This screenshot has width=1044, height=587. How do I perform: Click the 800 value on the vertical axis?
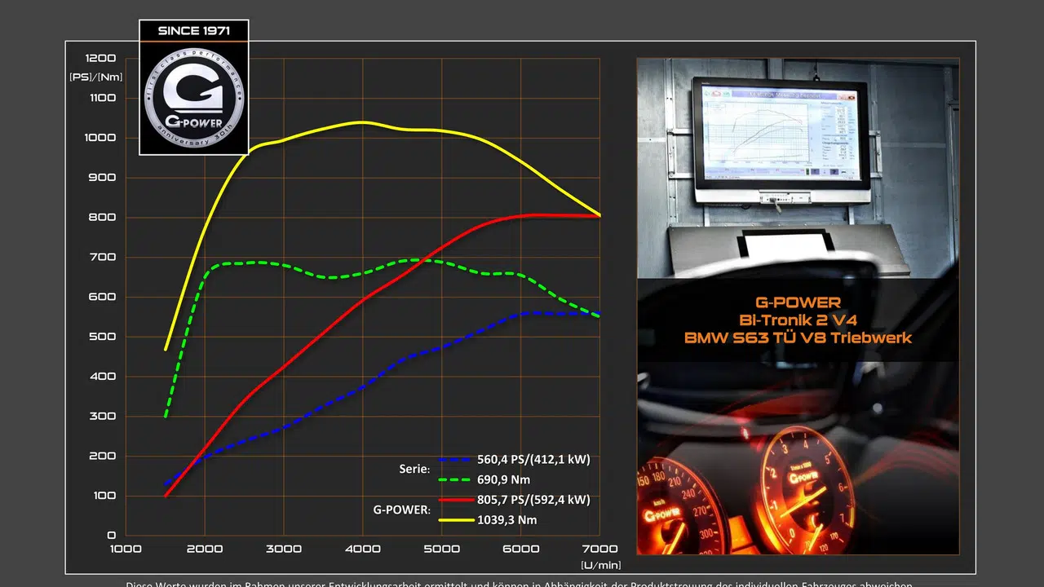tap(104, 218)
